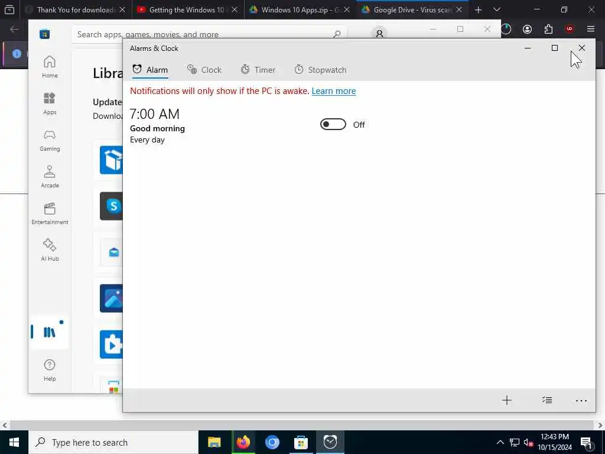
Task: Click Microsoft Store search magnifier icon
Action: click(x=337, y=34)
